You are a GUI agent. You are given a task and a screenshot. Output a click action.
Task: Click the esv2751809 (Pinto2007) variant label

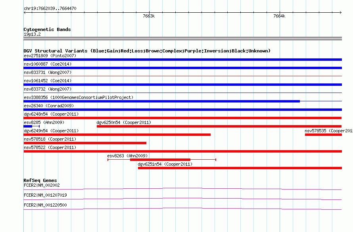tap(50, 56)
